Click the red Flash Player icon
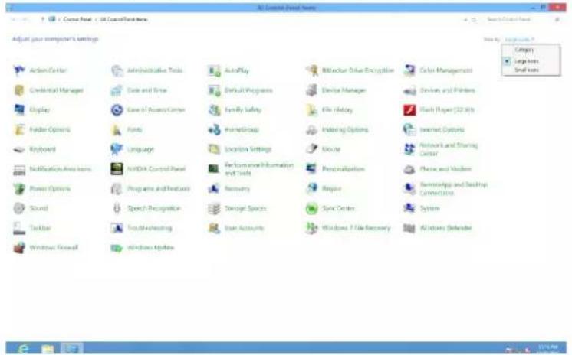Screen dimensions: 572x355 click(409, 109)
